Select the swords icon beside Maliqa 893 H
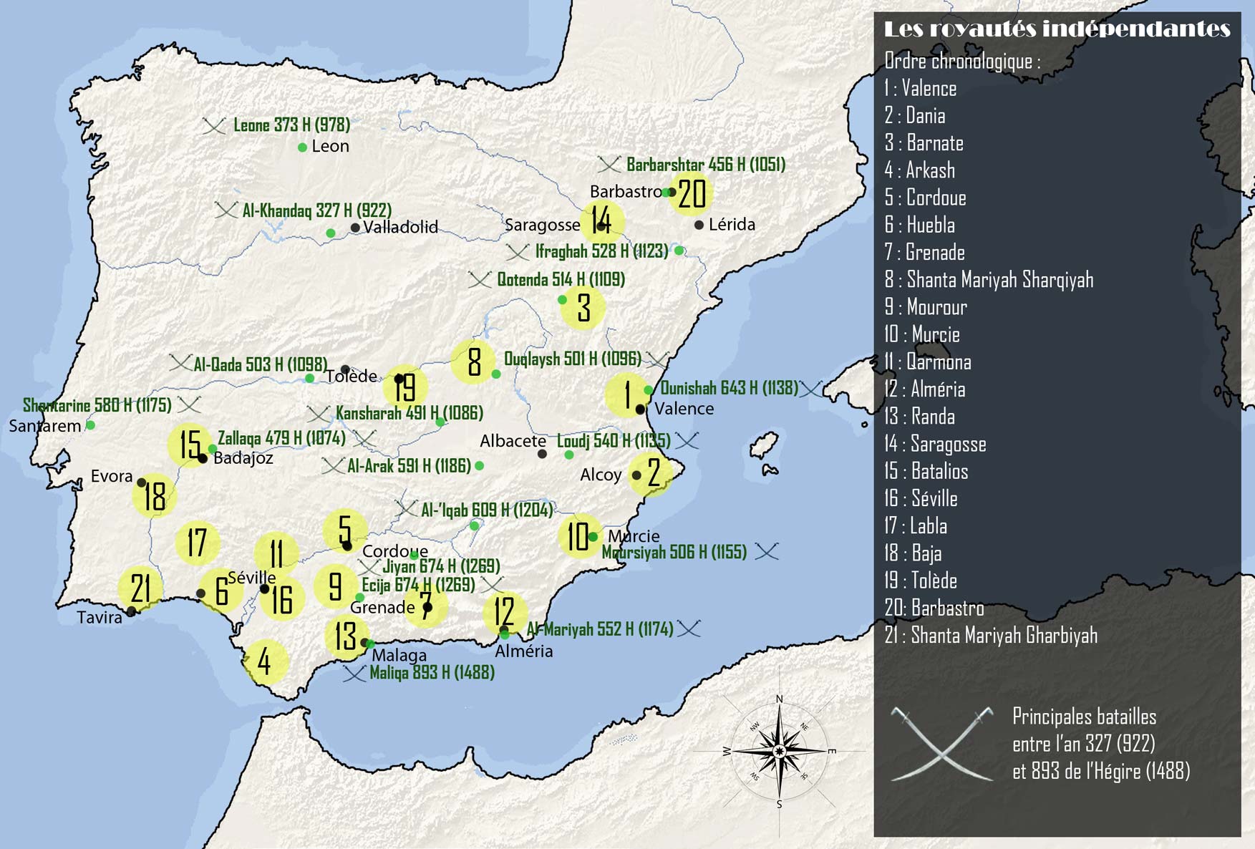This screenshot has width=1255, height=849. [x=354, y=674]
